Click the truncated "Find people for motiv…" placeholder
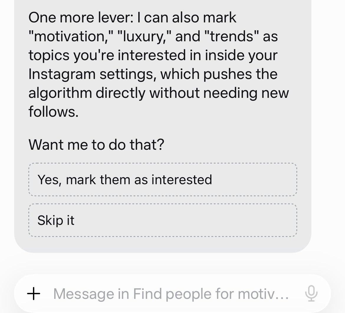This screenshot has height=313, width=345. coord(211,294)
